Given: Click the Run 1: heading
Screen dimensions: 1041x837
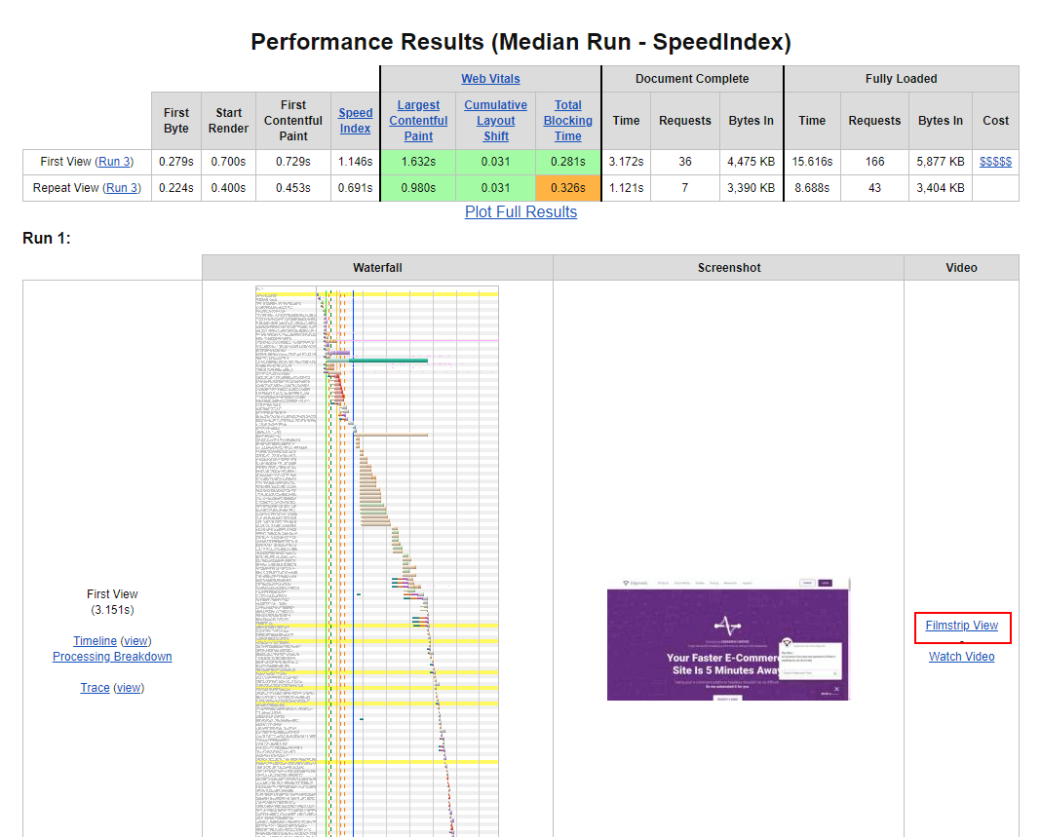Looking at the screenshot, I should click(47, 239).
